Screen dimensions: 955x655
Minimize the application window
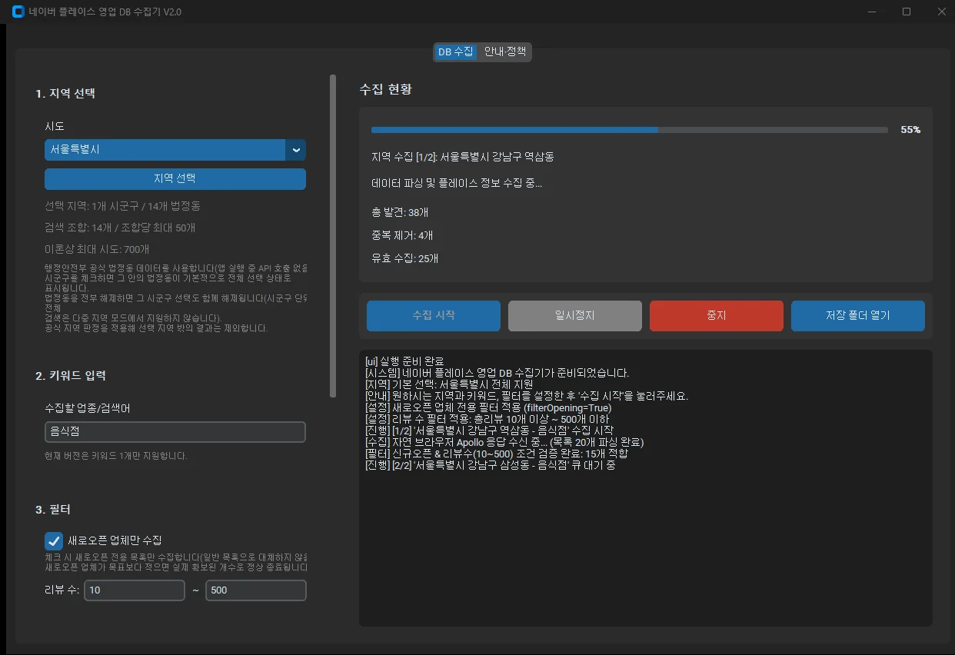(x=872, y=12)
